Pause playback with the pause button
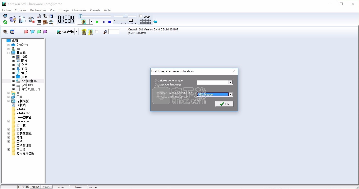359x189 pixels. pos(104,22)
